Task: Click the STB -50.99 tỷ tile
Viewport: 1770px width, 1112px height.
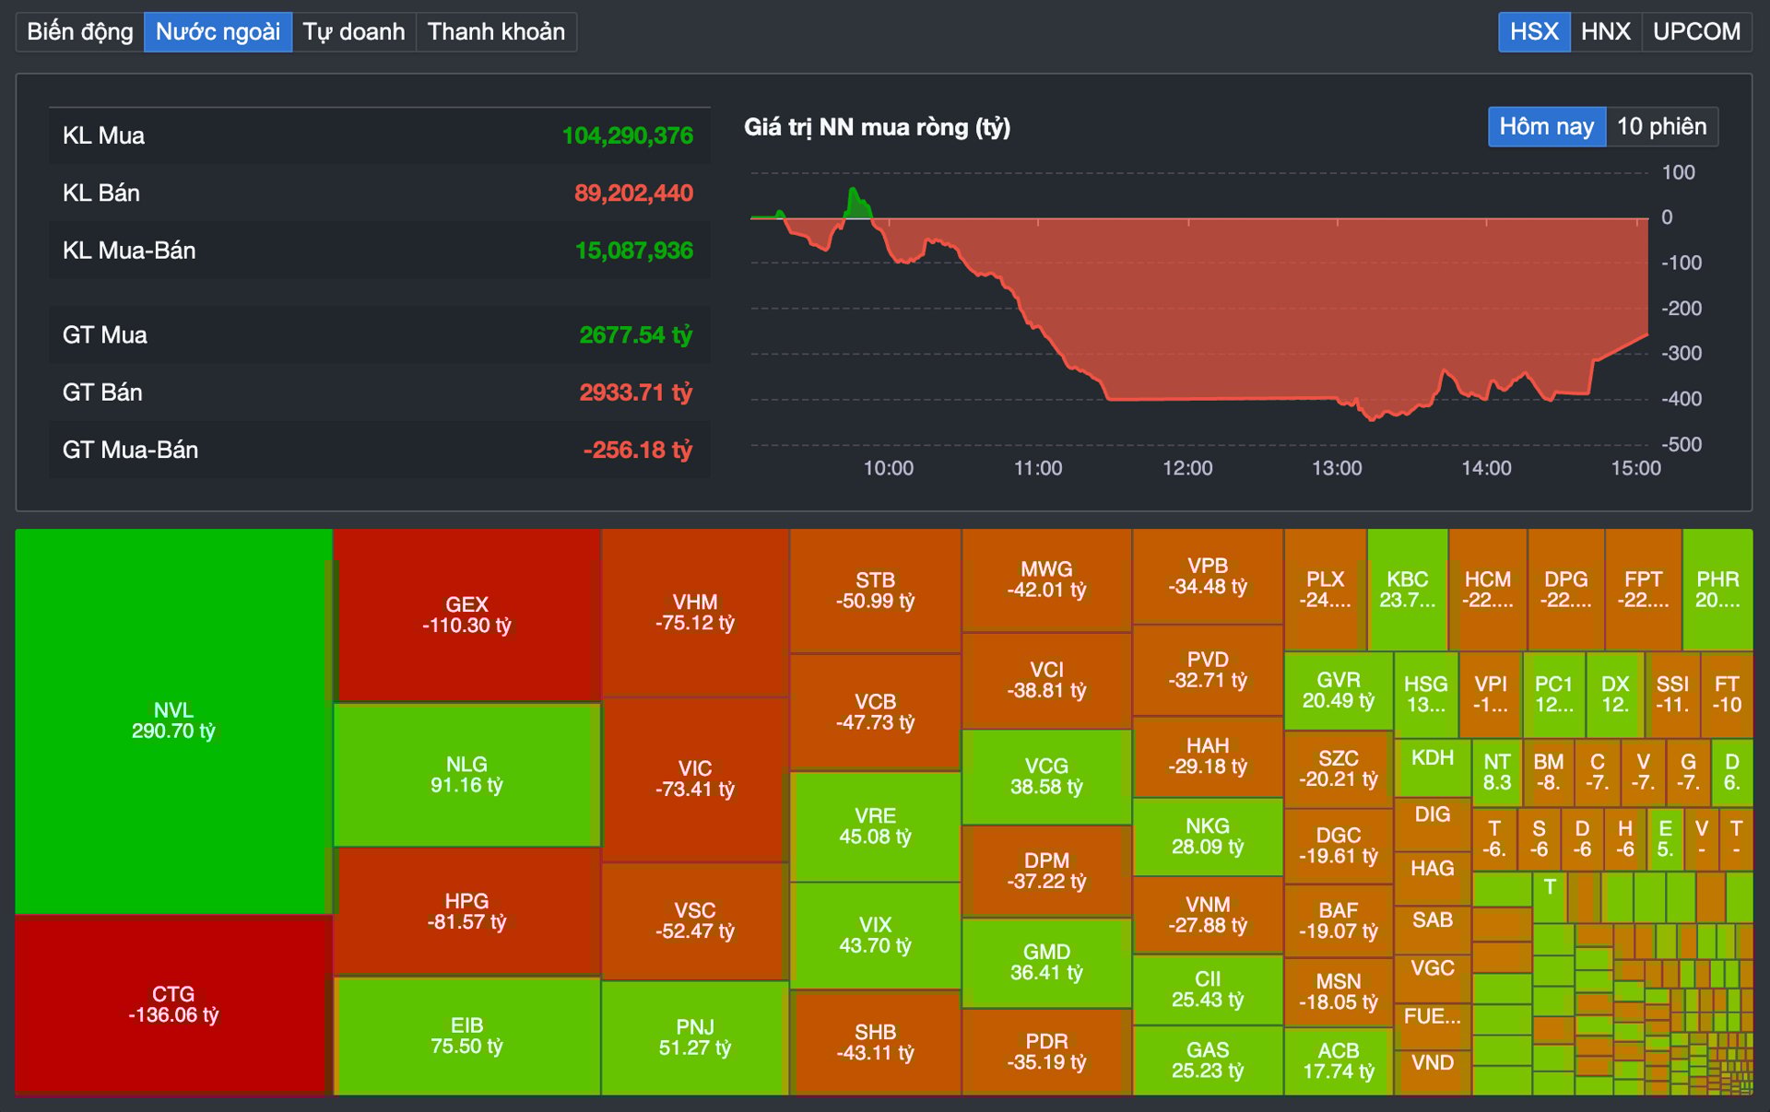Action: pos(875,591)
